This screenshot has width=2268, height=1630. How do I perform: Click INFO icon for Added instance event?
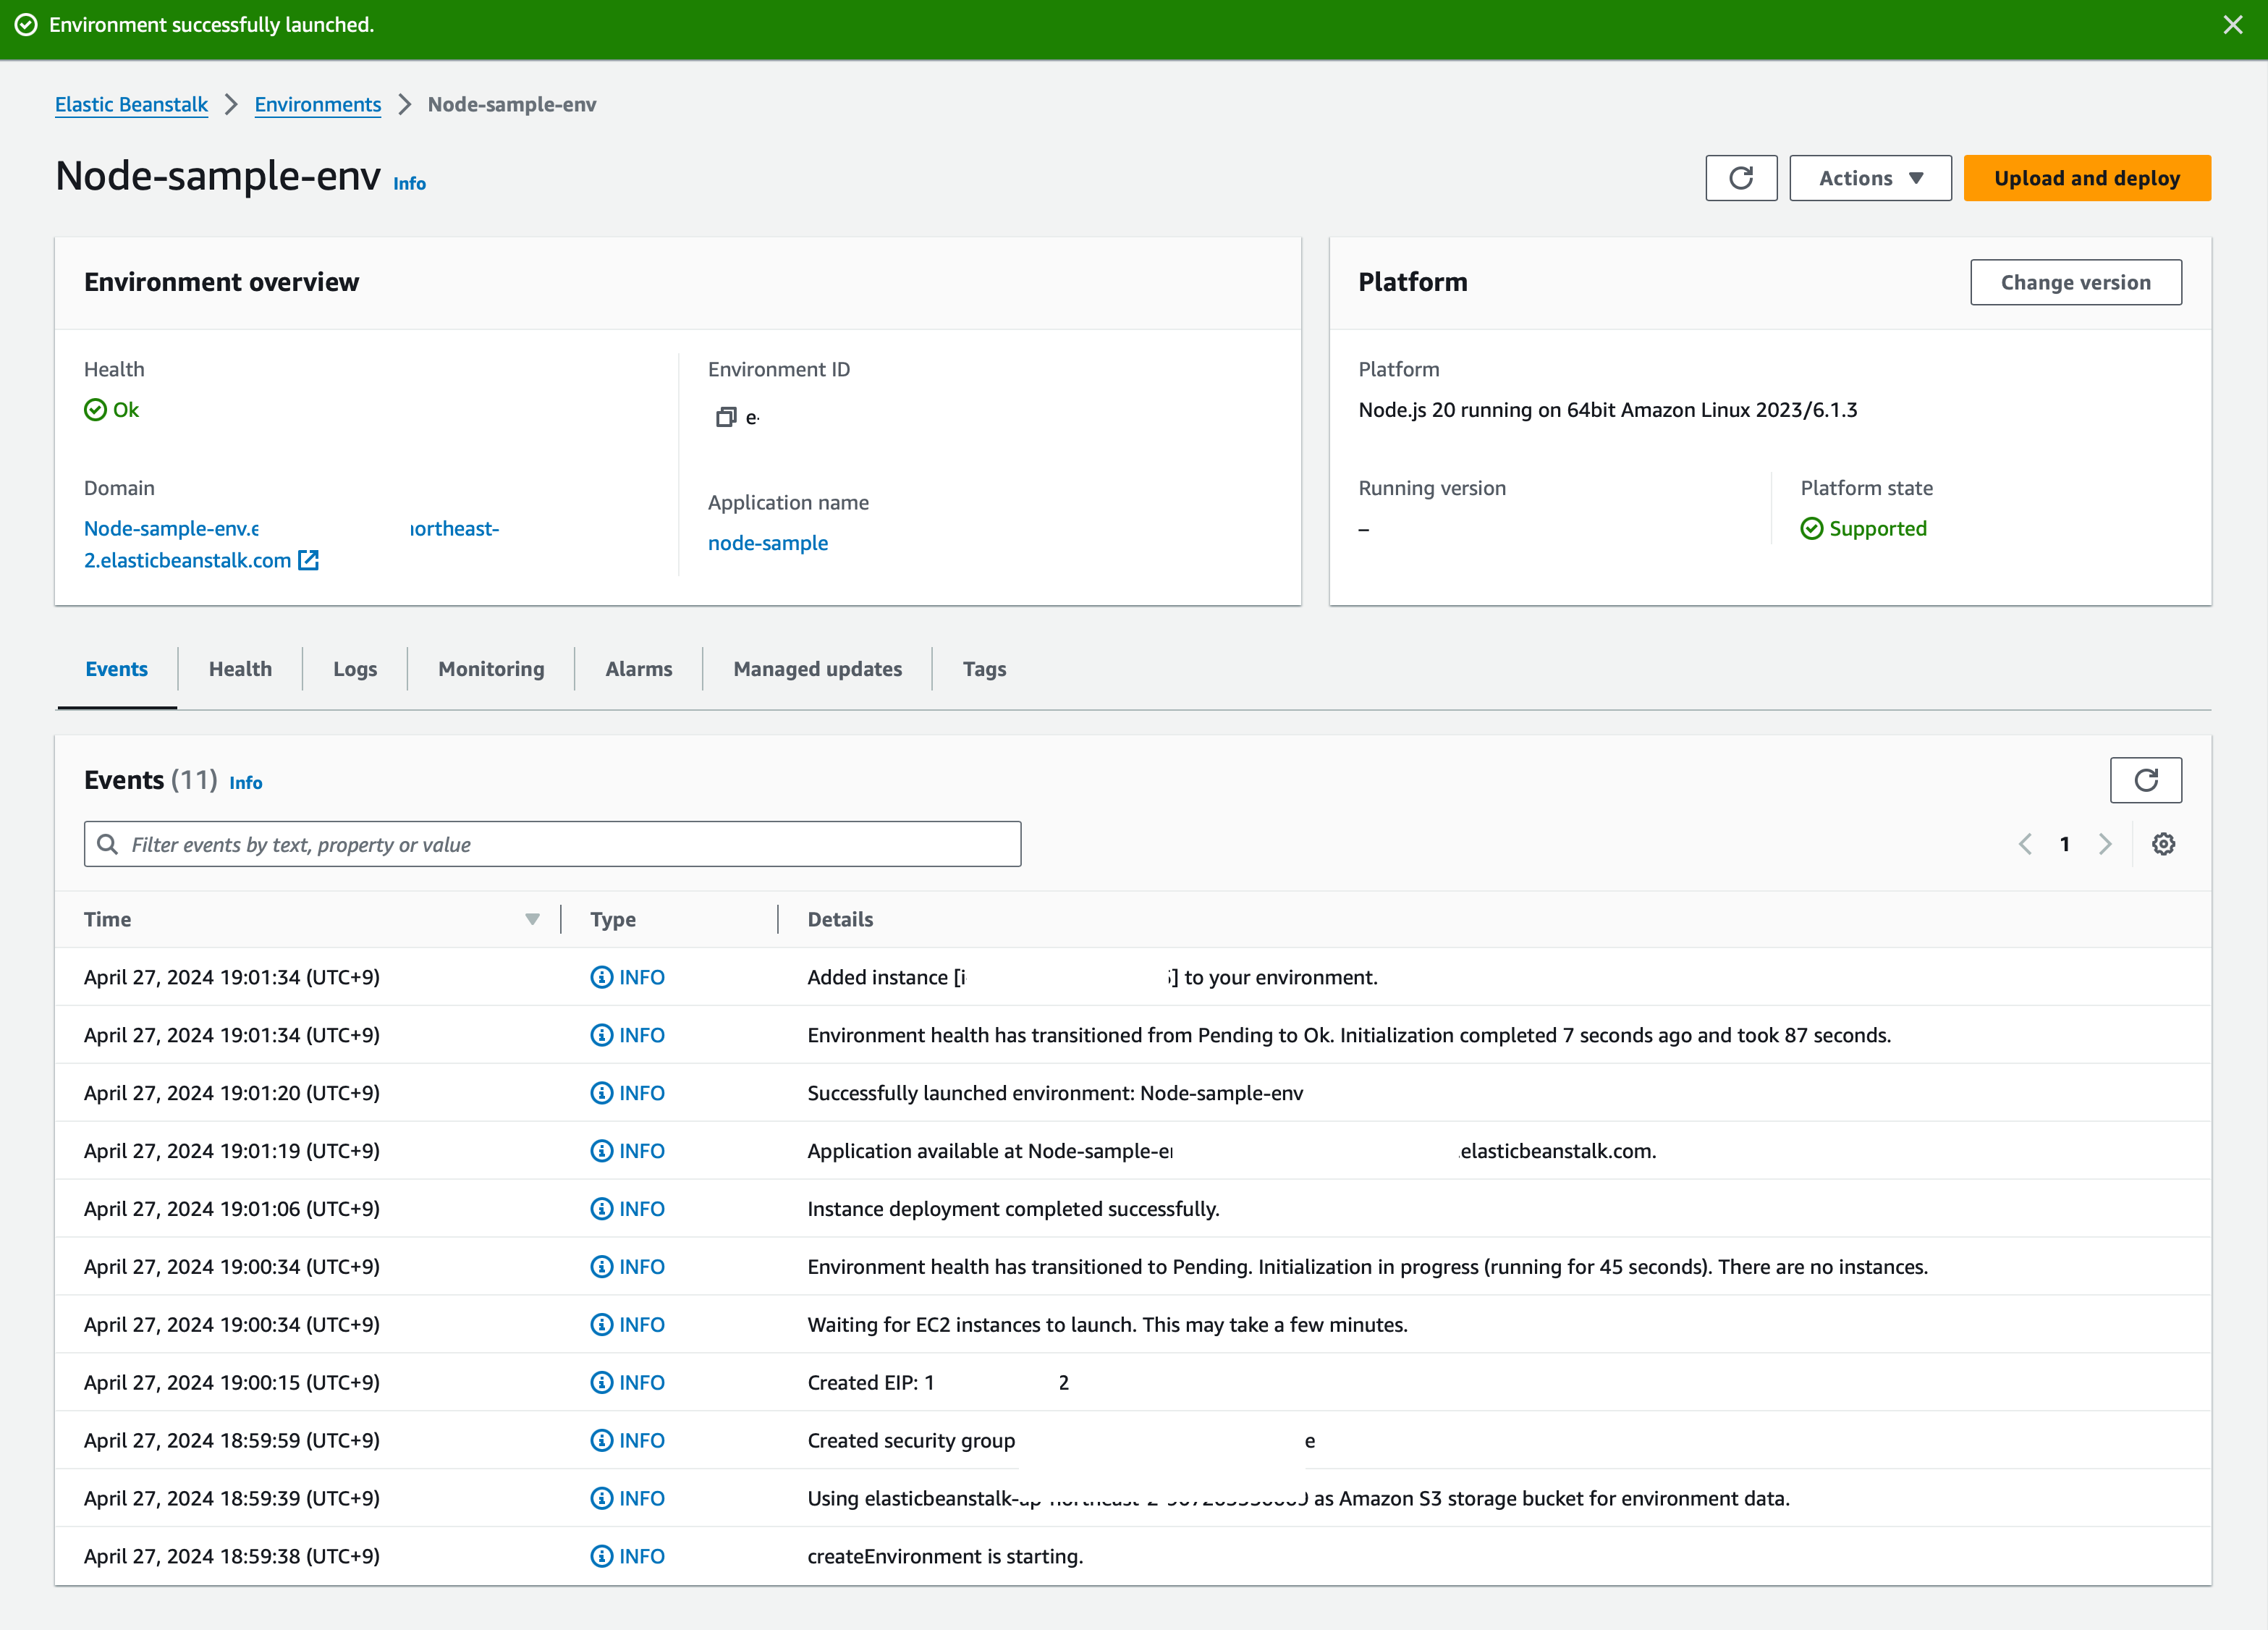(x=602, y=977)
